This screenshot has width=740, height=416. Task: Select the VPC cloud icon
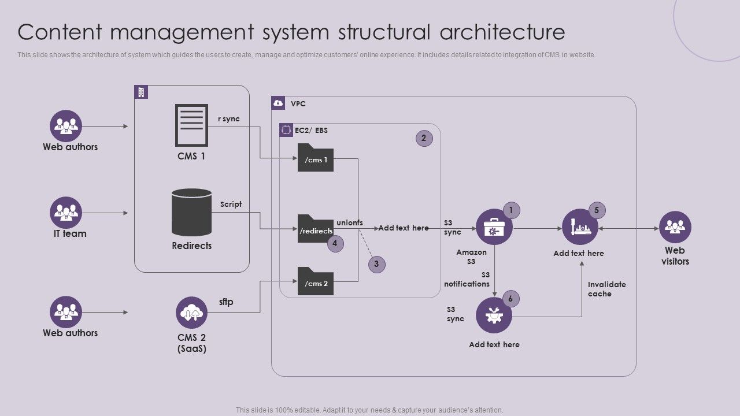coord(279,102)
